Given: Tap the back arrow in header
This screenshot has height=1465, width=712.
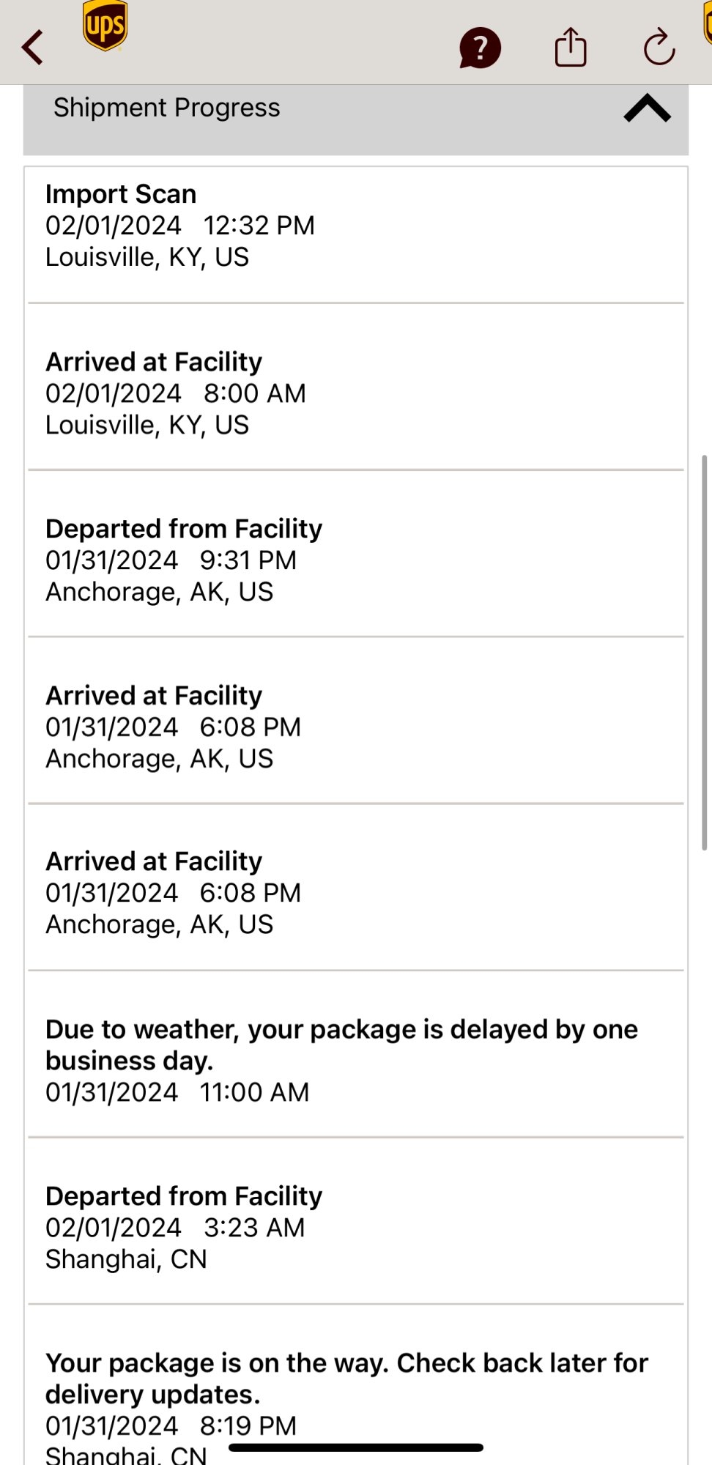Looking at the screenshot, I should 33,48.
